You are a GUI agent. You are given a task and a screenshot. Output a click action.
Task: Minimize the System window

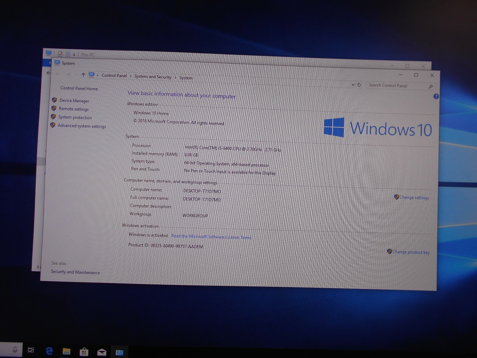click(x=401, y=75)
